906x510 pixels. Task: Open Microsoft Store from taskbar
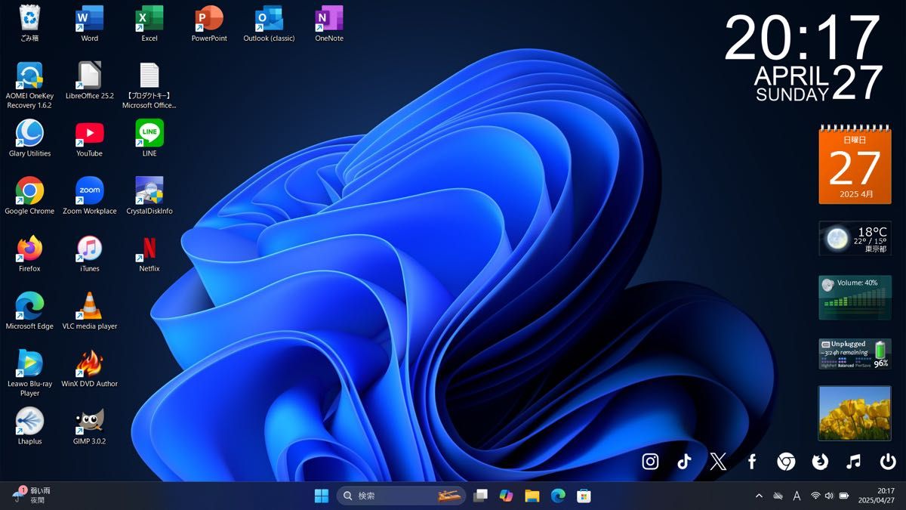[x=584, y=496]
